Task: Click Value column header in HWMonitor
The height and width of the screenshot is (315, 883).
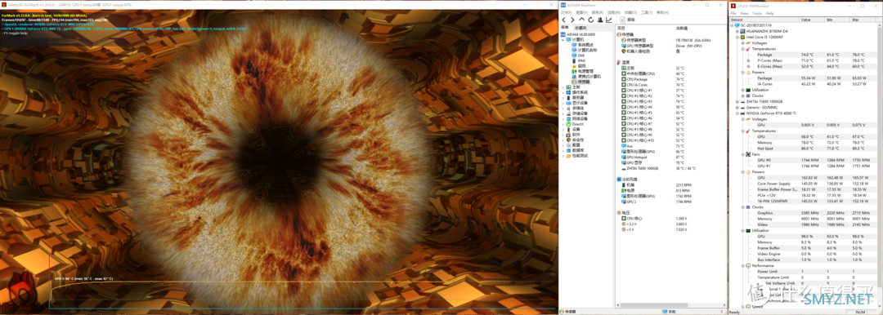Action: (x=812, y=19)
